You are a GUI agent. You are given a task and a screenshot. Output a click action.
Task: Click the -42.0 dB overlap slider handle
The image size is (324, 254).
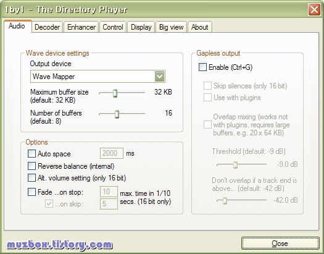point(225,201)
